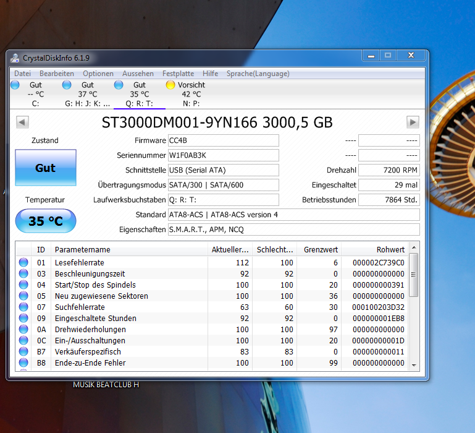Select the Verkäuferspezifisch parameter name

(88, 351)
